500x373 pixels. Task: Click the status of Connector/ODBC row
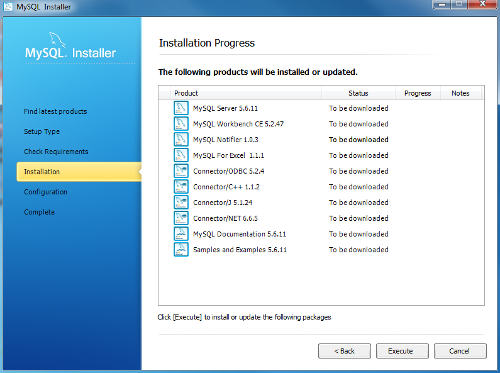[358, 171]
